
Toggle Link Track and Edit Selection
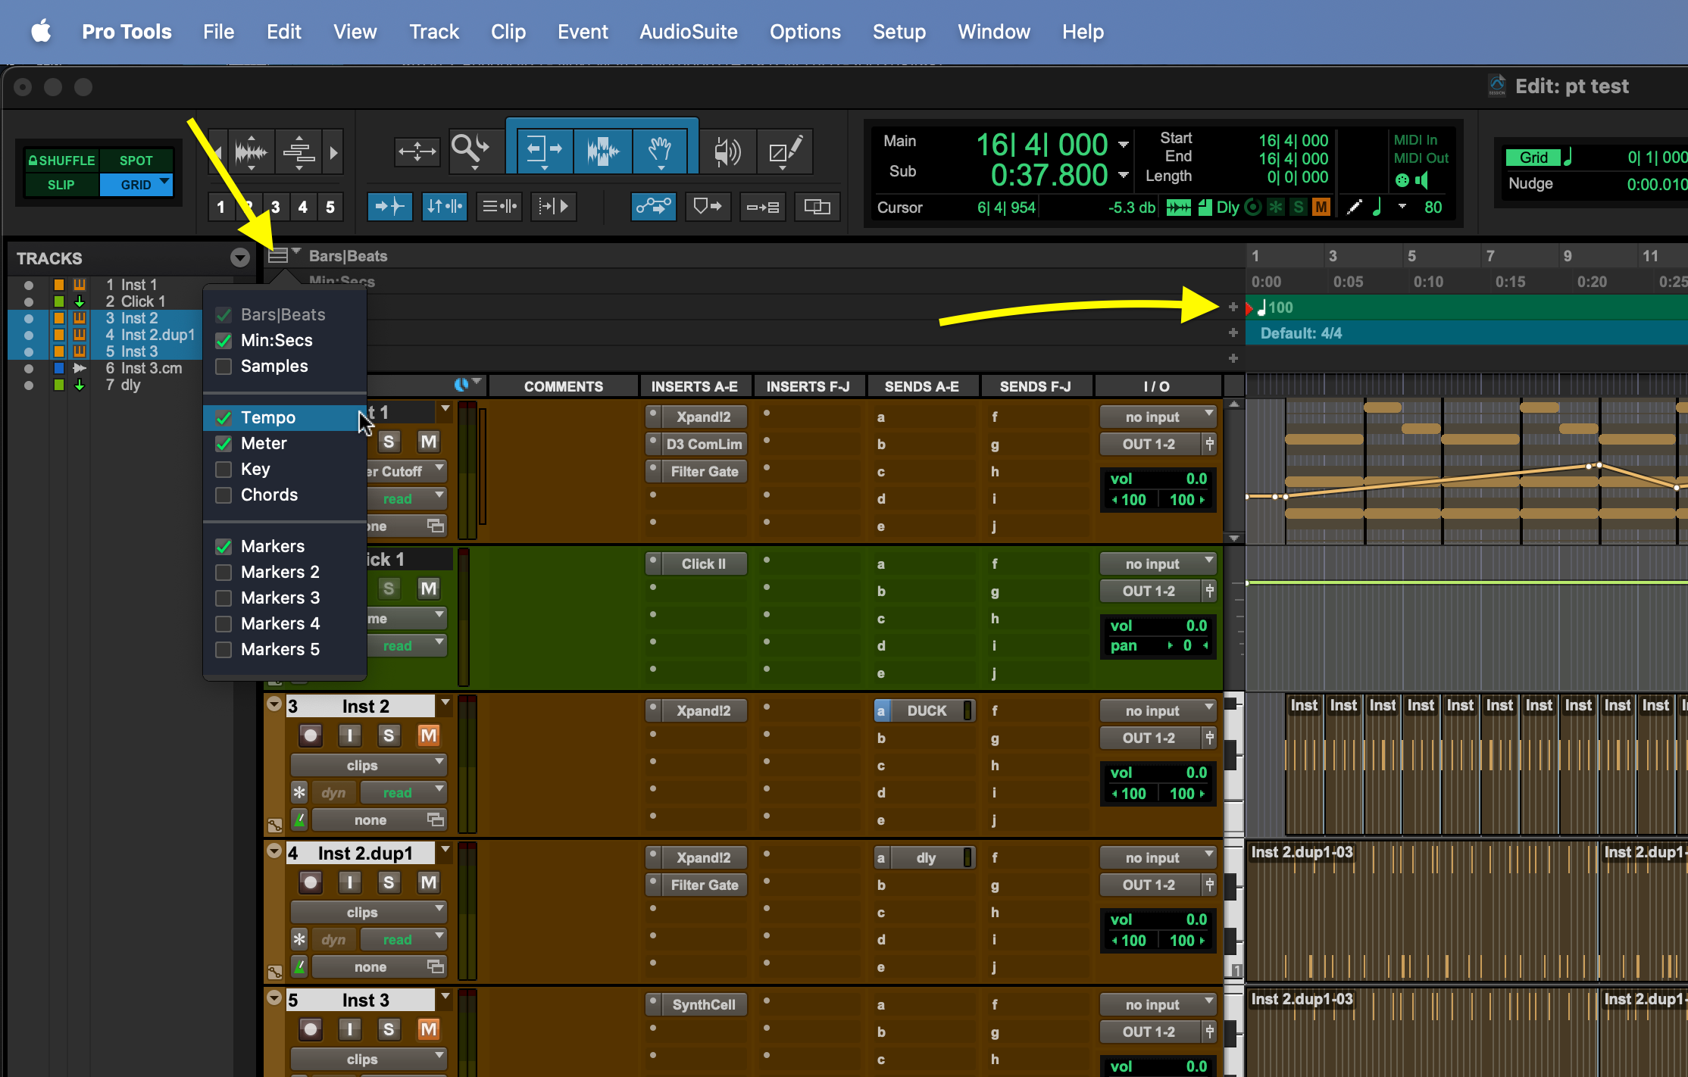(x=499, y=206)
